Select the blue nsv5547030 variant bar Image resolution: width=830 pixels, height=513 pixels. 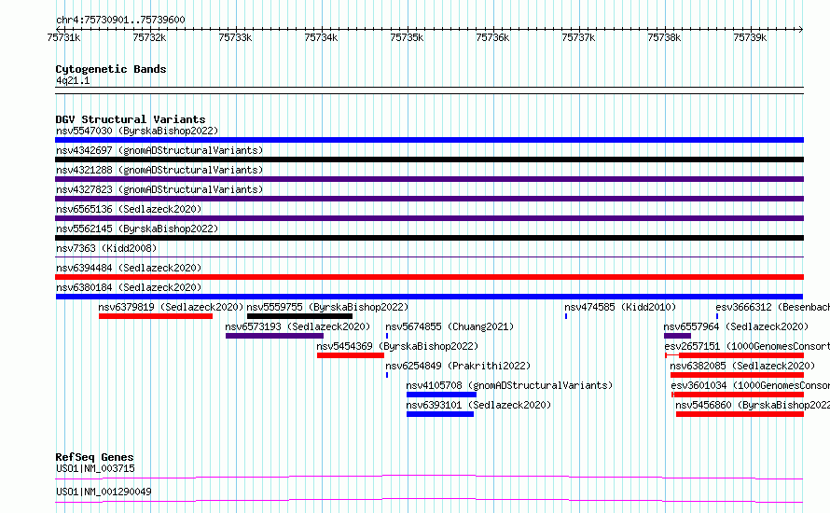[429, 140]
